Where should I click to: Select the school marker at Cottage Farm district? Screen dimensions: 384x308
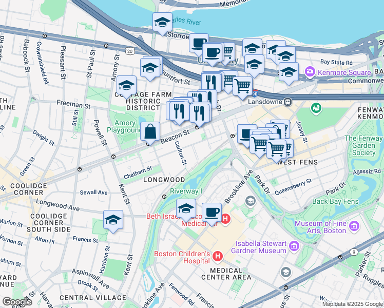pyautogui.click(x=127, y=87)
